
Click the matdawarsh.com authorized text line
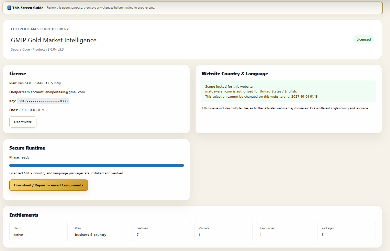(x=251, y=91)
